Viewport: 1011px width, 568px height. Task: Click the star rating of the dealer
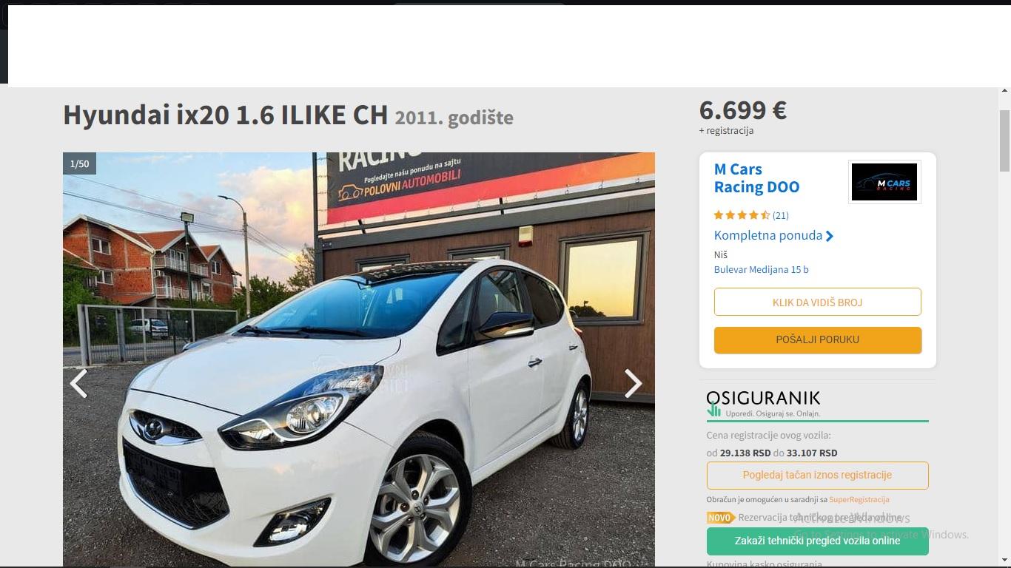point(742,215)
